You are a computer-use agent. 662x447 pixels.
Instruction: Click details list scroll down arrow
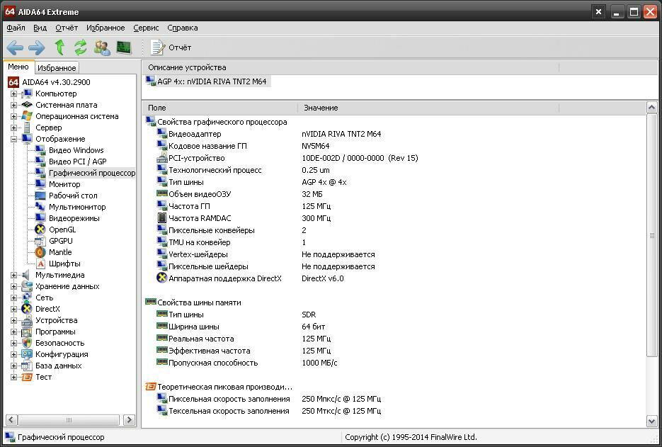651,420
